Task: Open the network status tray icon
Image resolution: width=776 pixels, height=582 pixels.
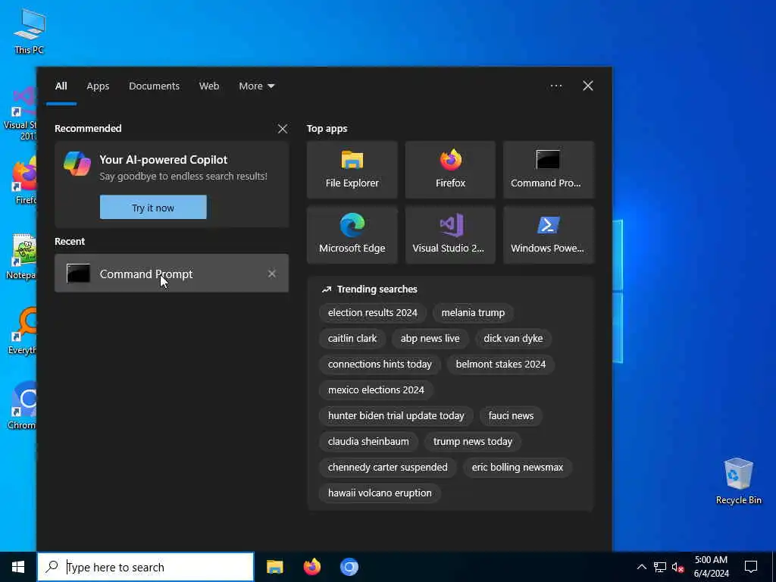Action: point(660,567)
